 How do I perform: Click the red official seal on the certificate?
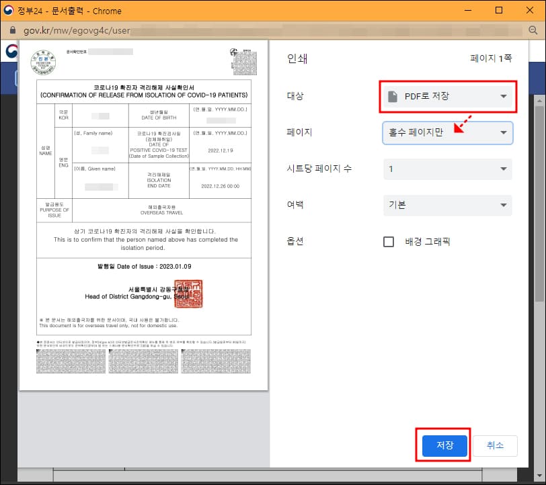pyautogui.click(x=189, y=294)
